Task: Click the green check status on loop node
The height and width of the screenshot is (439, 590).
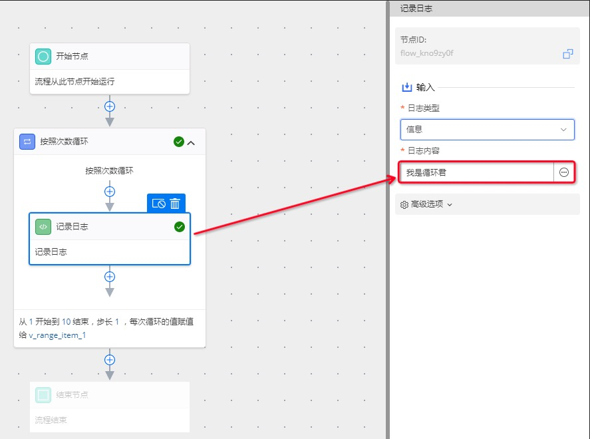Action: point(179,142)
